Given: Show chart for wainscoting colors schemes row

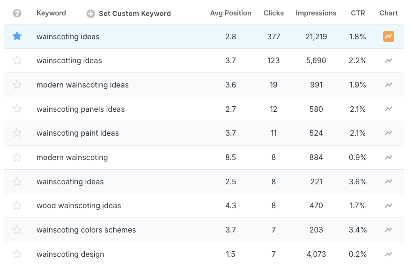Looking at the screenshot, I should point(389,230).
